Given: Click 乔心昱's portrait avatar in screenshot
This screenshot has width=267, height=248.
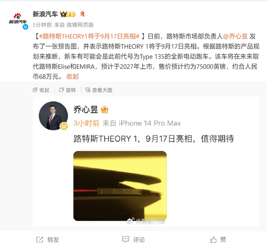Looking at the screenshot, I should click(53, 116).
